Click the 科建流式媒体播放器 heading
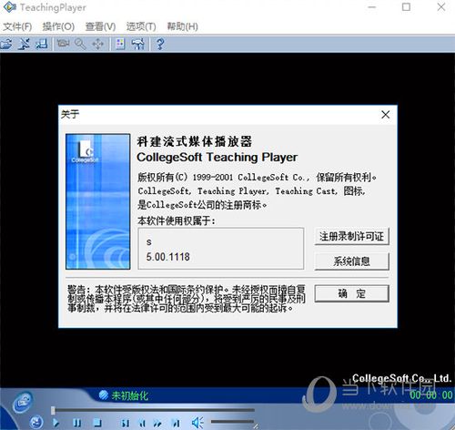455x430 pixels. click(x=194, y=142)
